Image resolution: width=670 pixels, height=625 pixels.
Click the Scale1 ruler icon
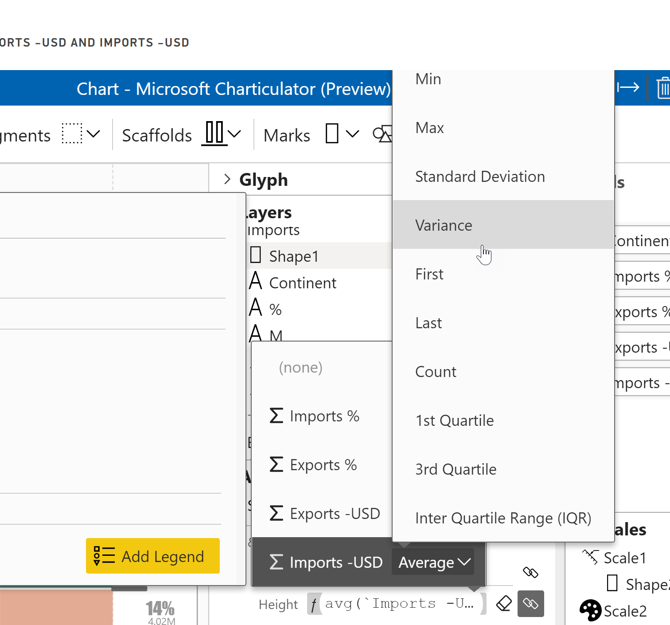[x=591, y=557]
